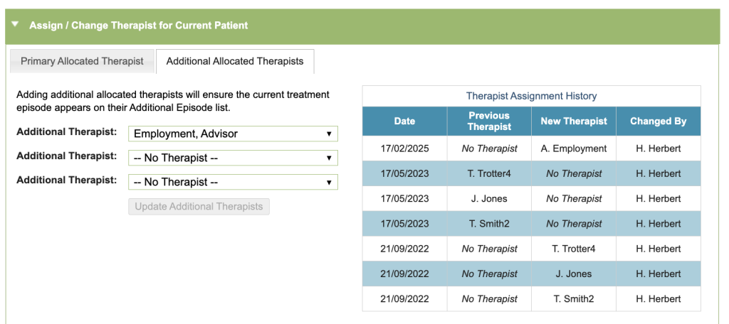Click A. Employment in the history table
729x324 pixels.
(x=574, y=148)
